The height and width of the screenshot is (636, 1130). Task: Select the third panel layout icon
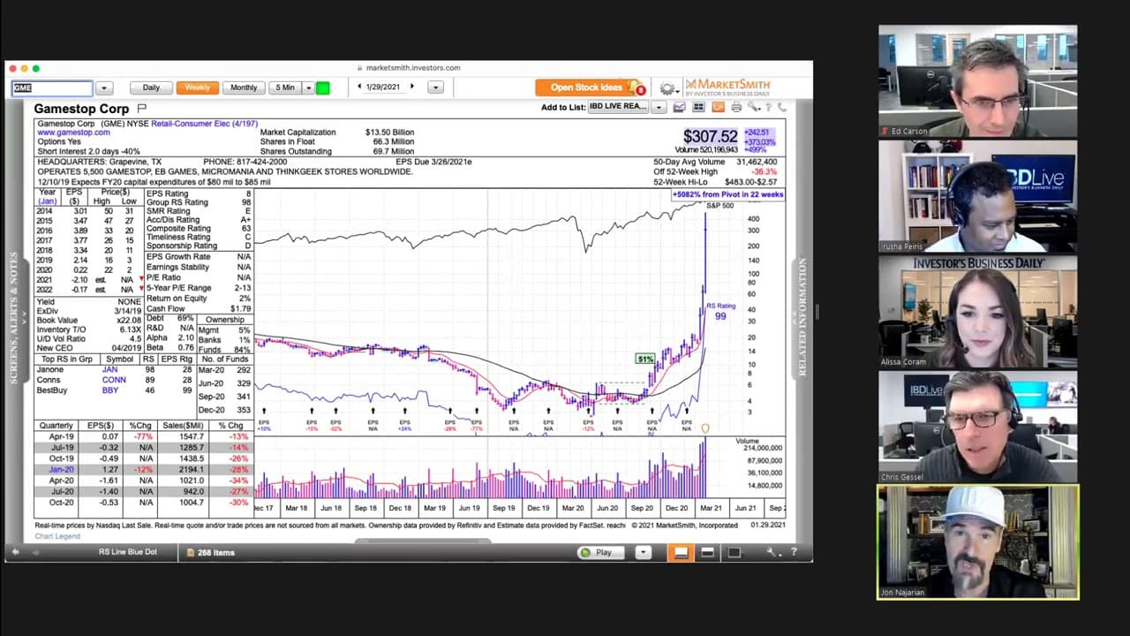[734, 552]
